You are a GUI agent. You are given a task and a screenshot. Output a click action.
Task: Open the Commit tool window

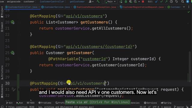click(2, 27)
